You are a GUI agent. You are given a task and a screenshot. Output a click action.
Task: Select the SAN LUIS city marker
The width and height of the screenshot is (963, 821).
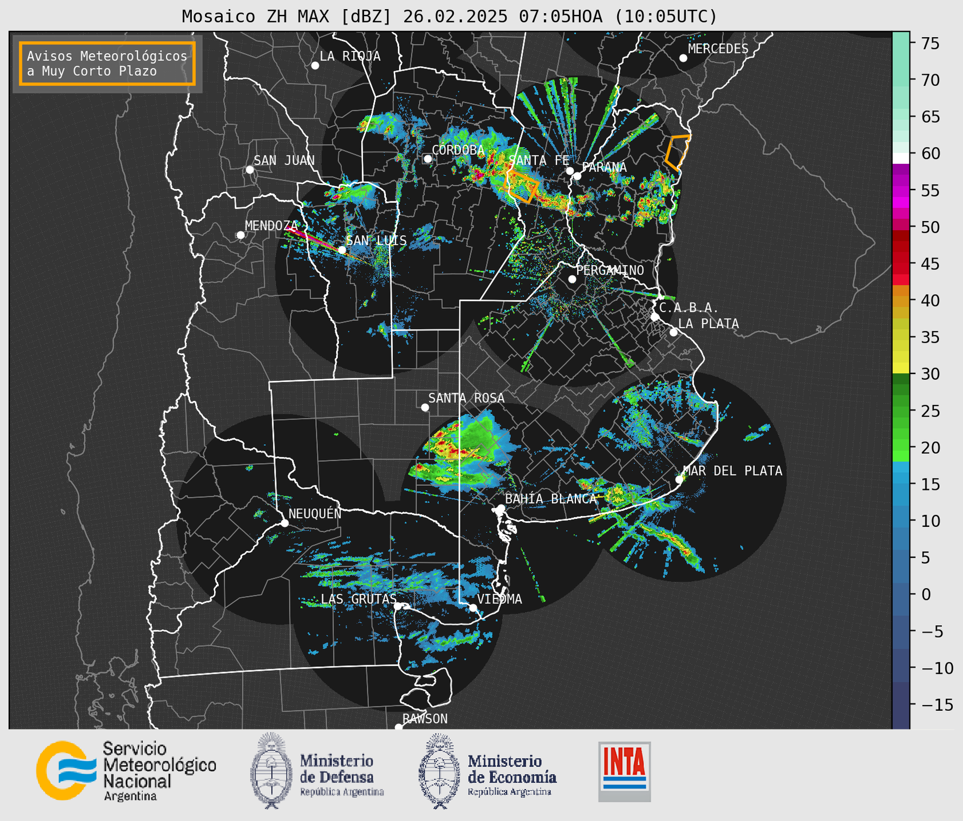[342, 250]
